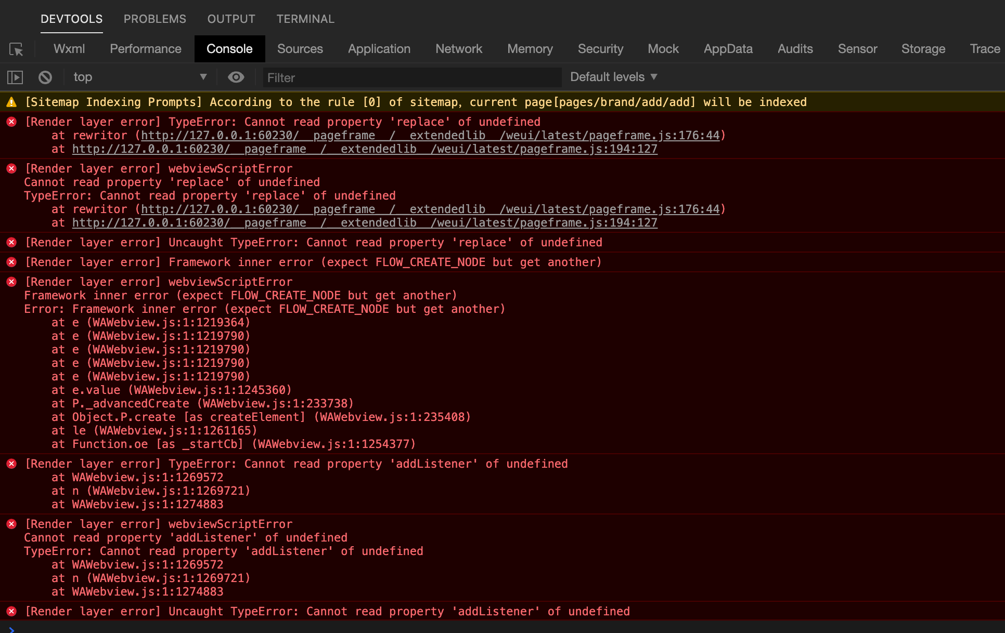Type in the Filter input field
The height and width of the screenshot is (633, 1005).
pos(411,78)
